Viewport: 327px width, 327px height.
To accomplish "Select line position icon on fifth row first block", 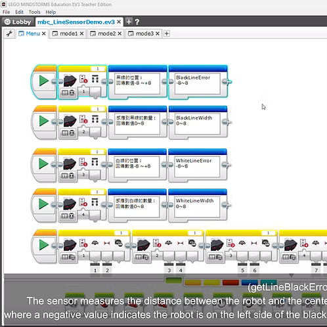I will click(x=95, y=243).
